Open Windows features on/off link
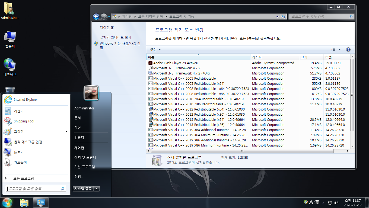The width and height of the screenshot is (369, 208). coord(120,45)
